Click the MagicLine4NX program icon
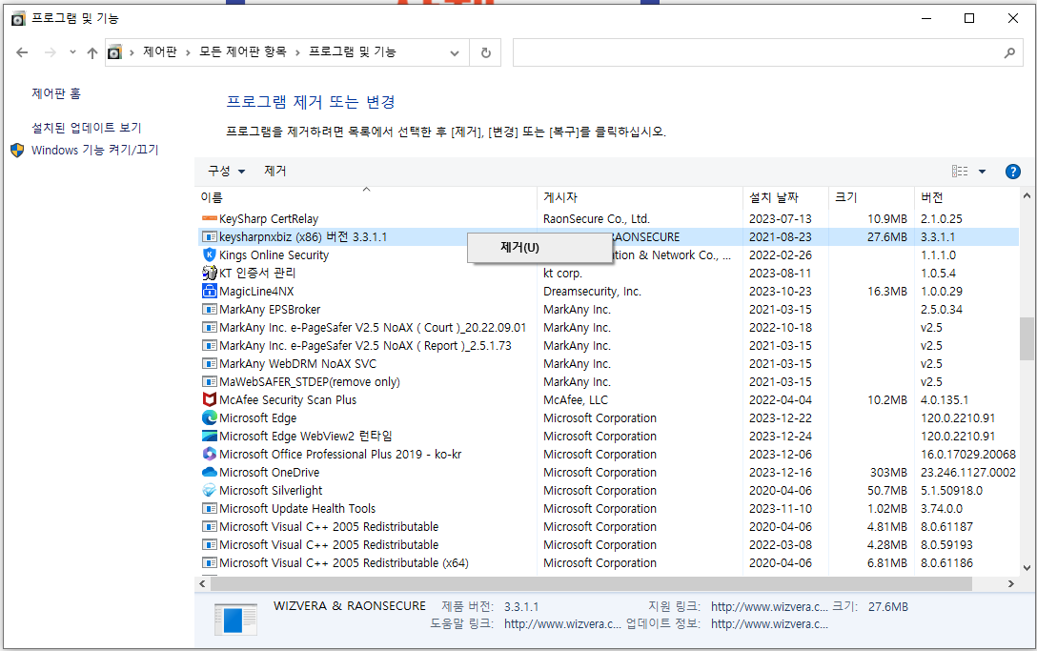 pos(211,291)
